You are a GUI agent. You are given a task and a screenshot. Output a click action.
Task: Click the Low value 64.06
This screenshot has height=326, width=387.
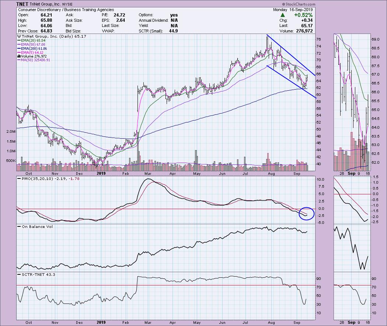(x=46, y=26)
